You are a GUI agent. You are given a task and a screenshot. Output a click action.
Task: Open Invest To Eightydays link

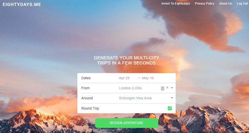click(x=176, y=4)
